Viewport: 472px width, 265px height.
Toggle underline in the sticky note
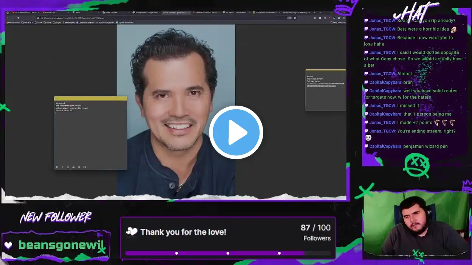click(68, 167)
